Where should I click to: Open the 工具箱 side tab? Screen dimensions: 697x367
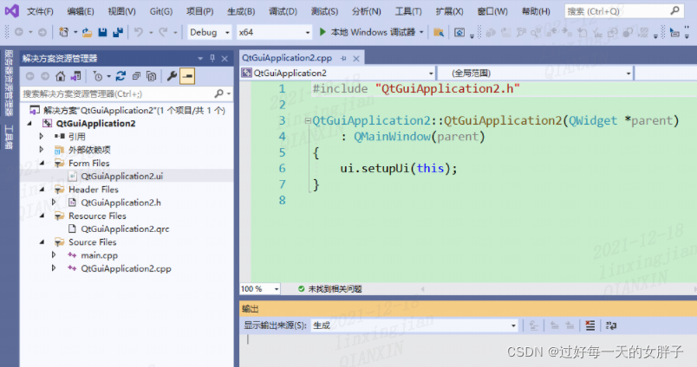pyautogui.click(x=9, y=137)
